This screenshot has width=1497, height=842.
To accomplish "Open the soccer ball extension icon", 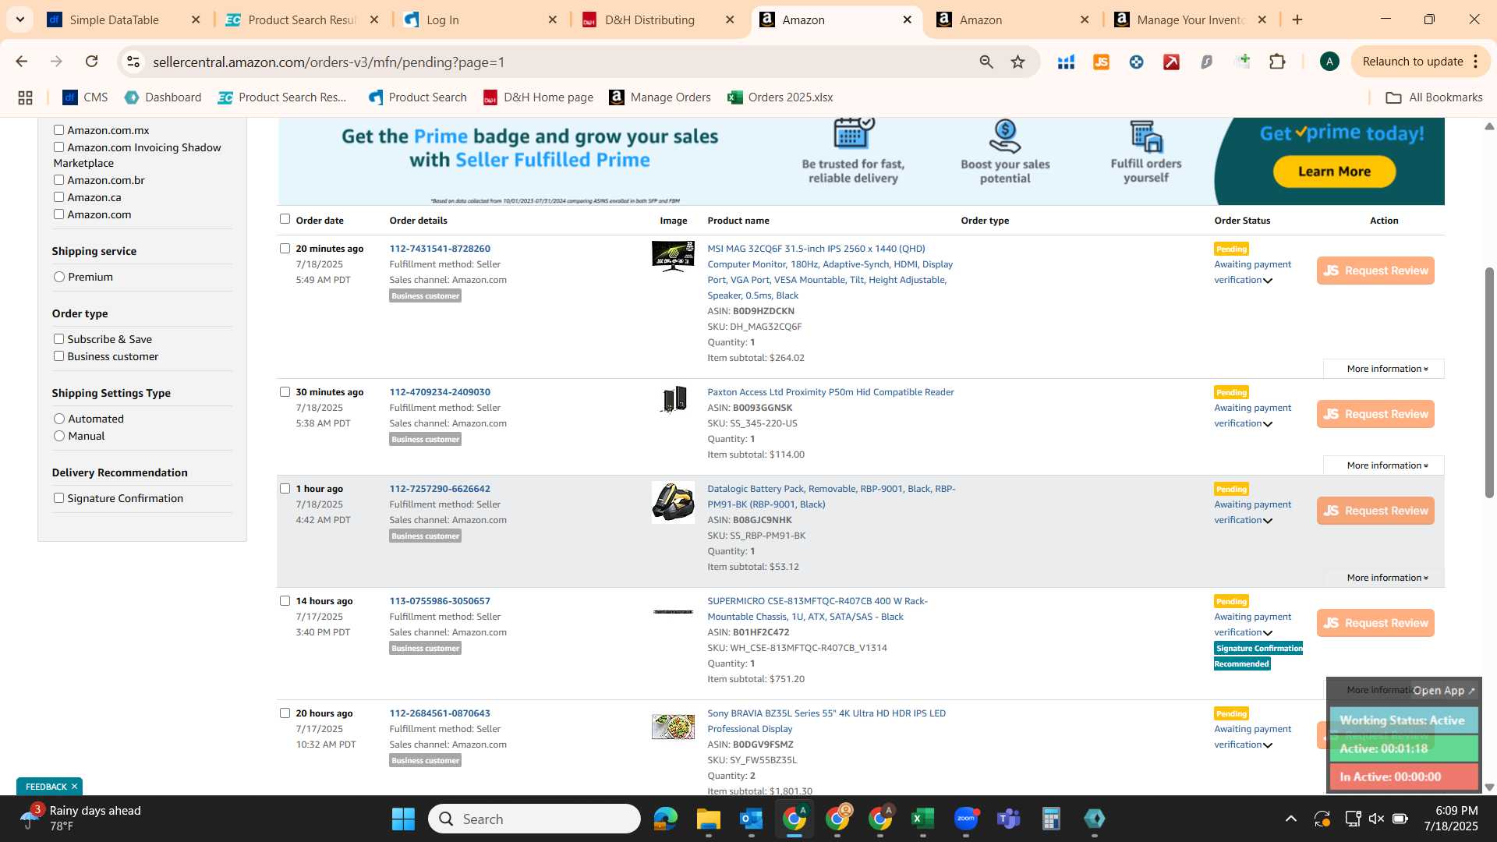I will pos(1136,62).
